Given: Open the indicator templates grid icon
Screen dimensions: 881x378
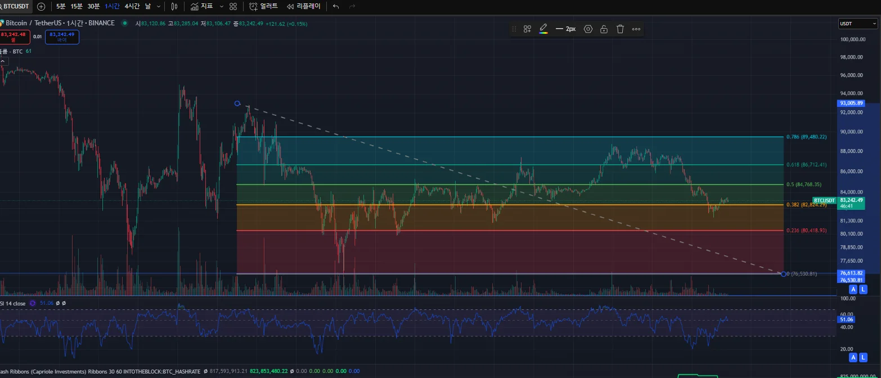Looking at the screenshot, I should click(233, 7).
